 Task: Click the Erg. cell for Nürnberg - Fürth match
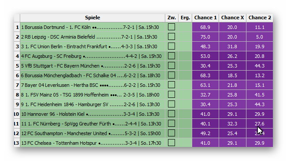point(185,124)
